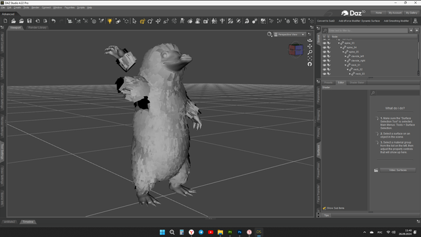The height and width of the screenshot is (237, 421).
Task: Select the Rotate tool
Action: coord(150,21)
